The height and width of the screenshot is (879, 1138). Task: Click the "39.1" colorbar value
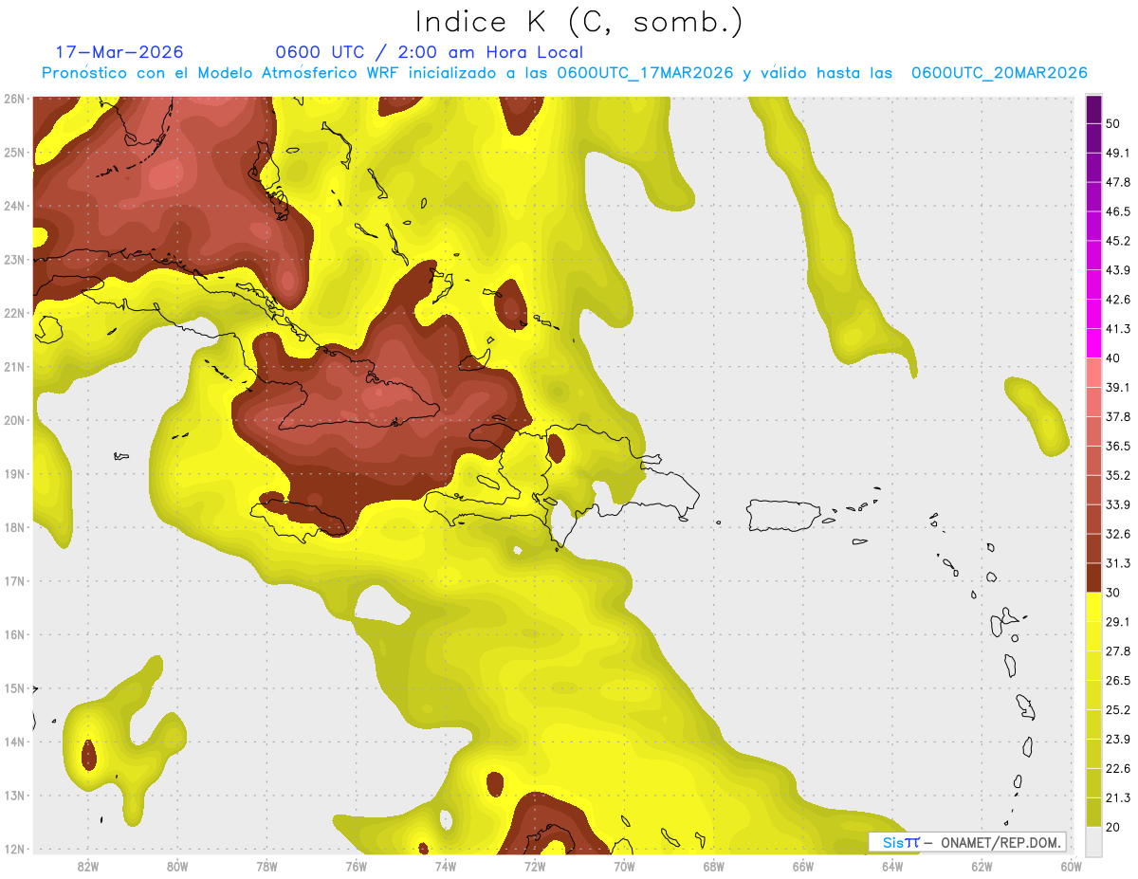[x=1118, y=387]
